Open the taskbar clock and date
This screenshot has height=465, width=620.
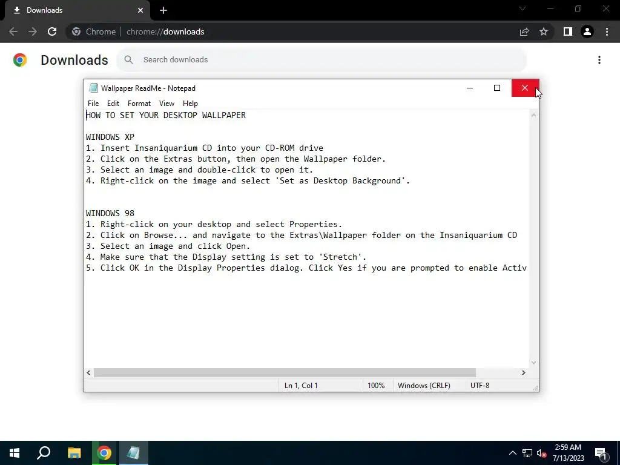tap(568, 453)
